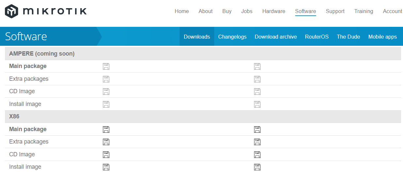Switch to the Changelogs tab
The width and height of the screenshot is (403, 172).
click(x=232, y=37)
